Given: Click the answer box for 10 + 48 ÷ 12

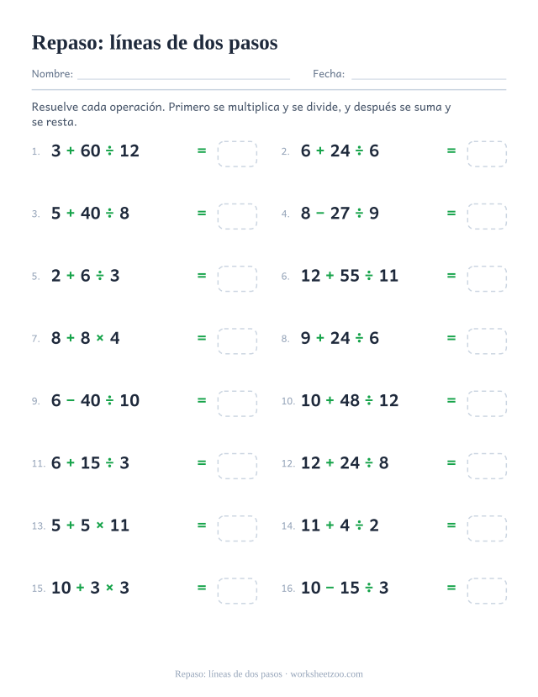Looking at the screenshot, I should coord(487,404).
